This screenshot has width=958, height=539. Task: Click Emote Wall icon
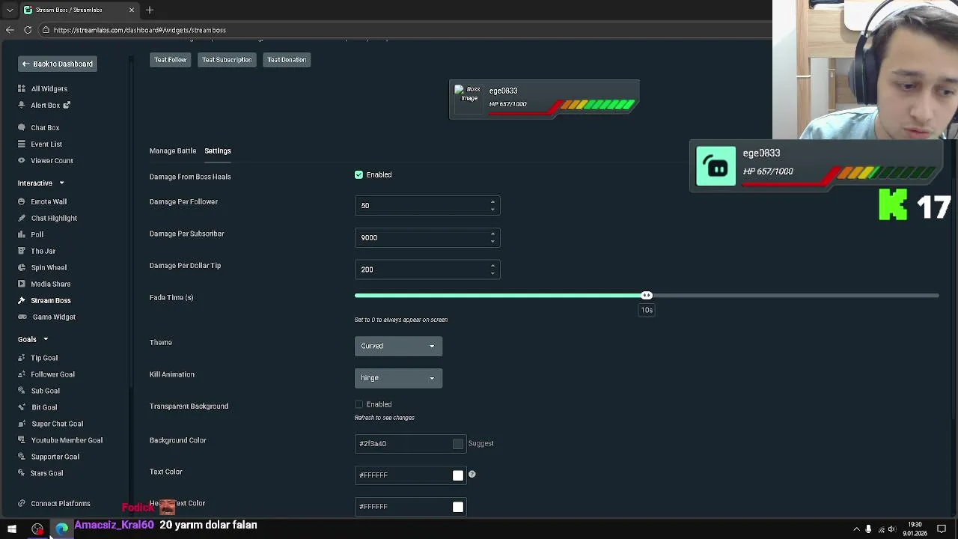tap(22, 201)
